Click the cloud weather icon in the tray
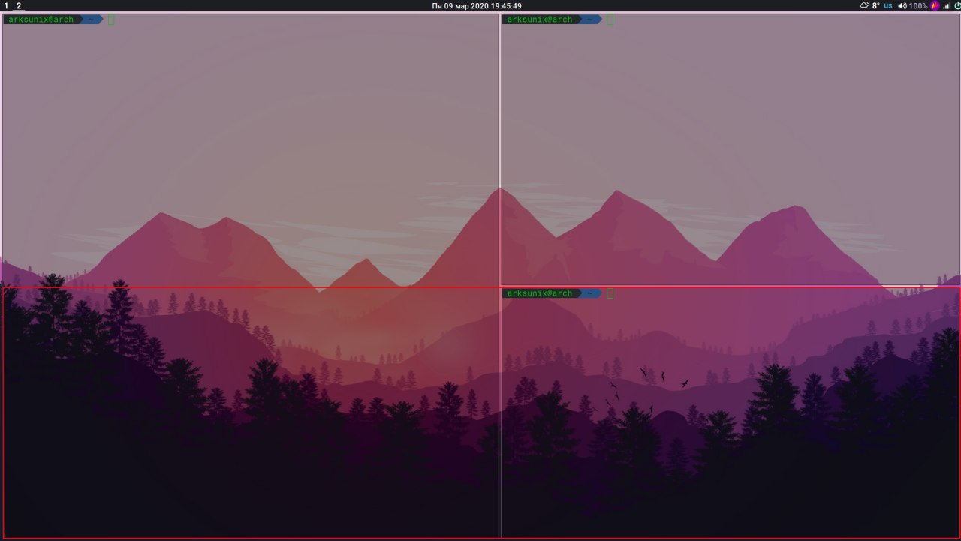Screen dimensions: 961x541 (x=864, y=5)
